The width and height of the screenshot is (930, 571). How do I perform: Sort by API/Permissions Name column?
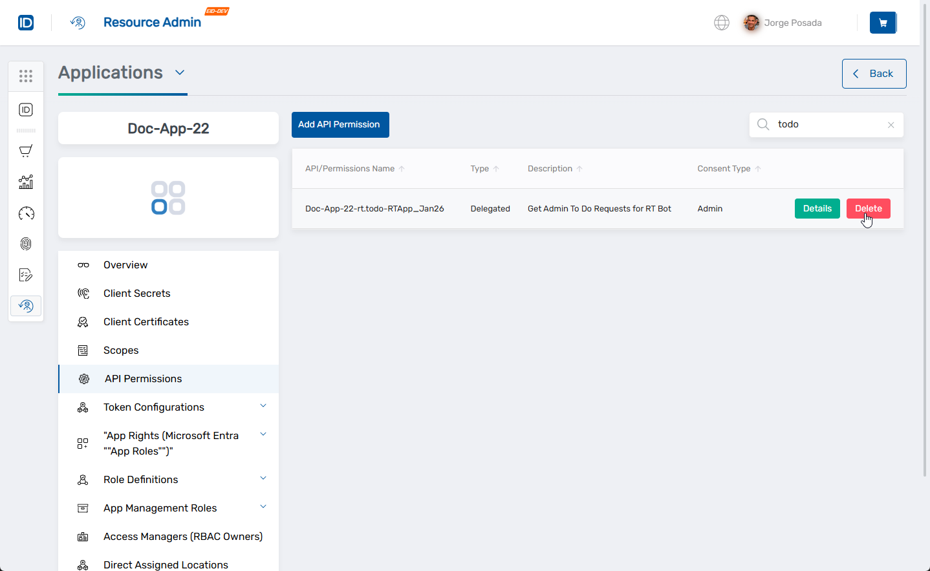(x=350, y=169)
